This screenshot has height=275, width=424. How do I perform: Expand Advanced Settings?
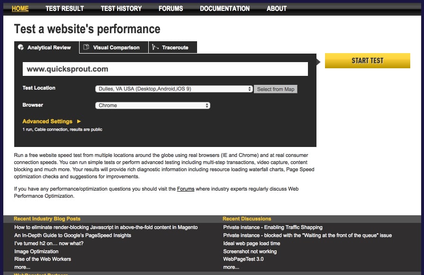pyautogui.click(x=47, y=121)
